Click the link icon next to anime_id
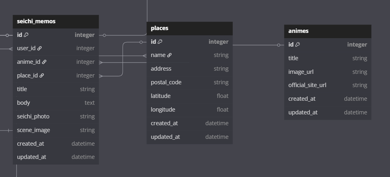Screen dimensions: 390x177 coord(44,62)
